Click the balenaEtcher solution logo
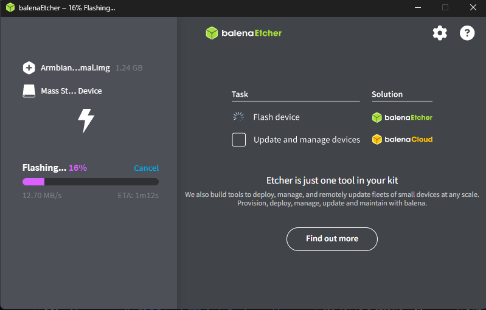Screen dimensions: 486x310 [402, 117]
